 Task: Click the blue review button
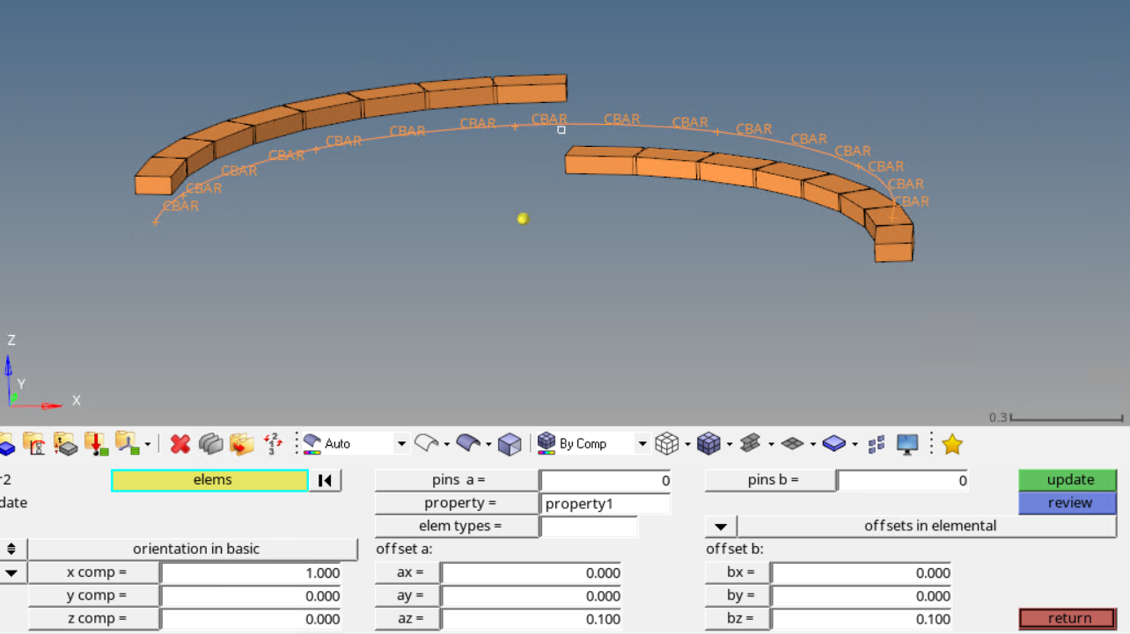click(1067, 503)
